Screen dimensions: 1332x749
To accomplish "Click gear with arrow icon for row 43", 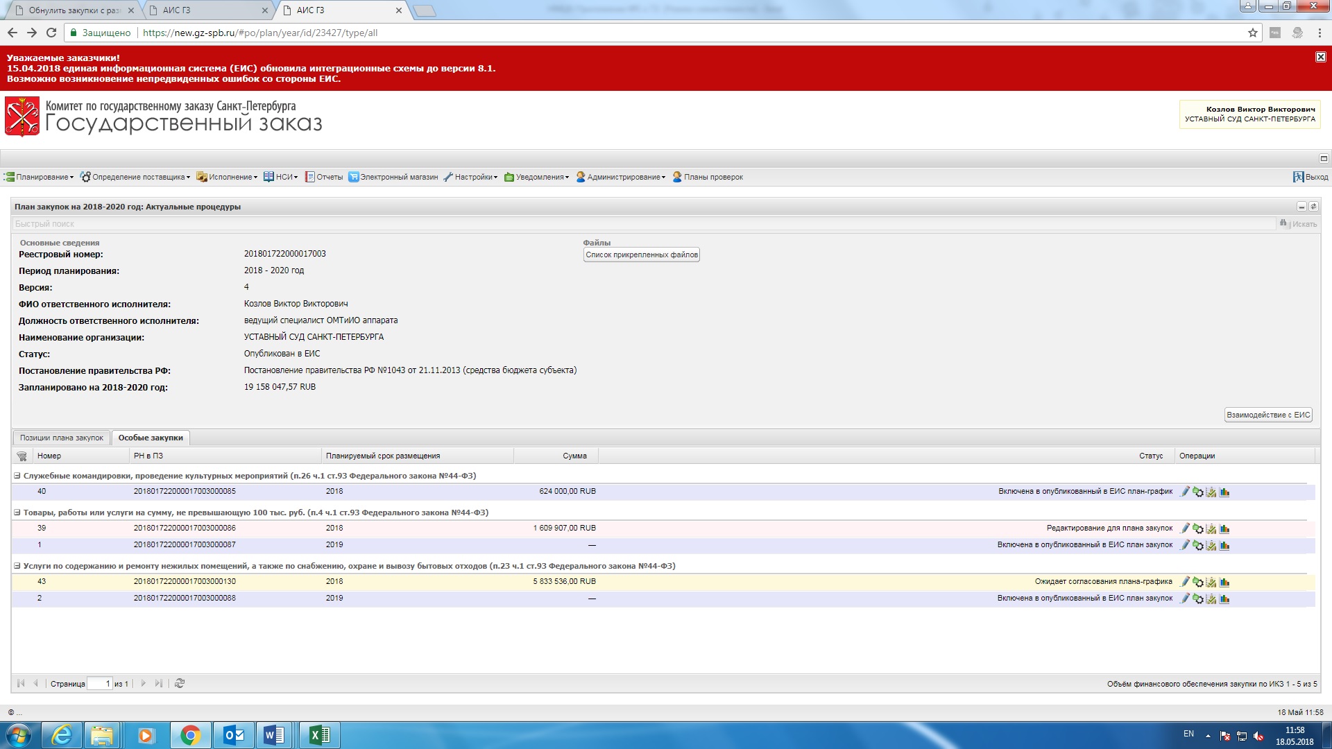I will pyautogui.click(x=1198, y=583).
